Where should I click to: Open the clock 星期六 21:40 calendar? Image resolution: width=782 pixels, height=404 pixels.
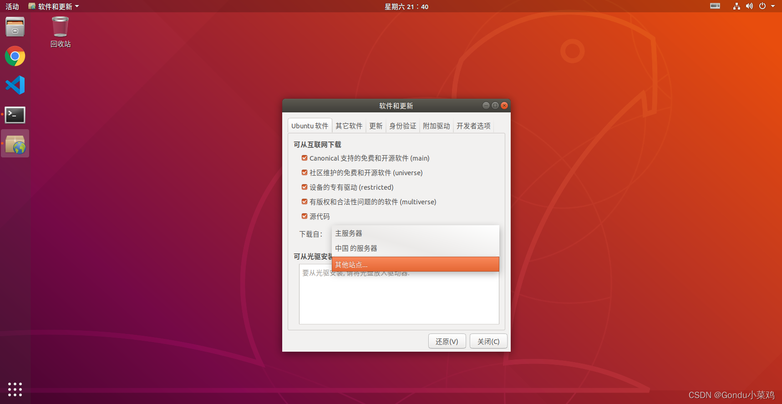pos(406,6)
